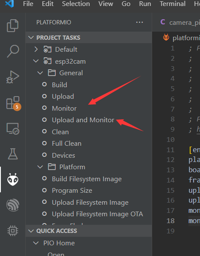Open Run and Debug view icon
Screen dimensions: 200x256
coord(13,77)
